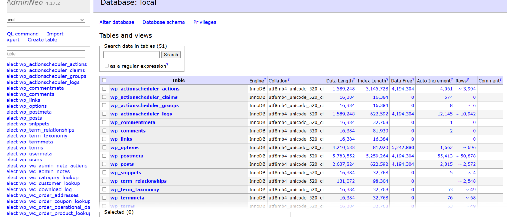Open Data Free help question mark
The height and width of the screenshot is (217, 507).
(413, 79)
